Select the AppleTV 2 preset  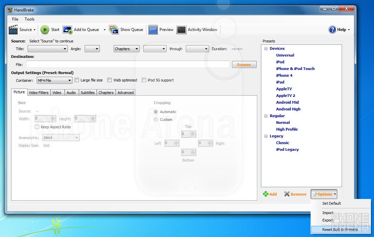tap(286, 96)
